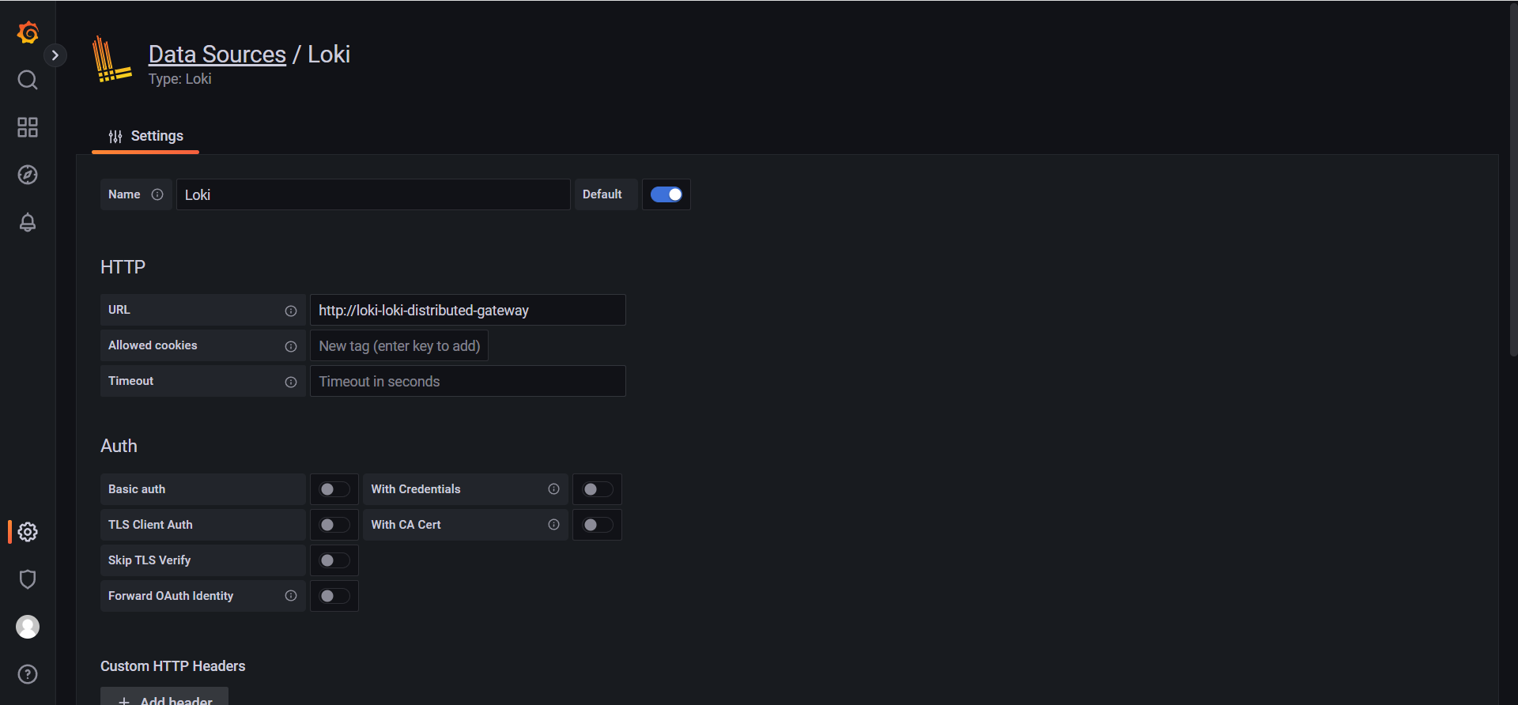Open the Help question mark icon

[28, 674]
